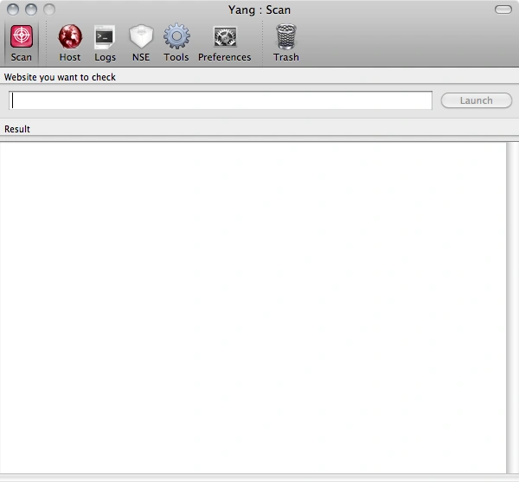Toggle the toolbar with the pill button
Image resolution: width=519 pixels, height=482 pixels.
point(503,10)
